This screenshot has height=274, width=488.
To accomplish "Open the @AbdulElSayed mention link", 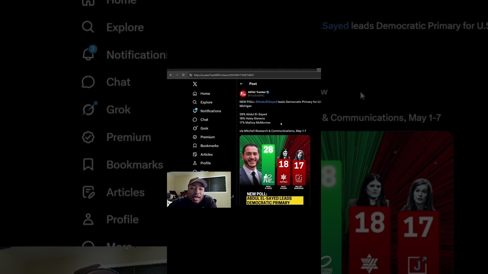I will [266, 102].
